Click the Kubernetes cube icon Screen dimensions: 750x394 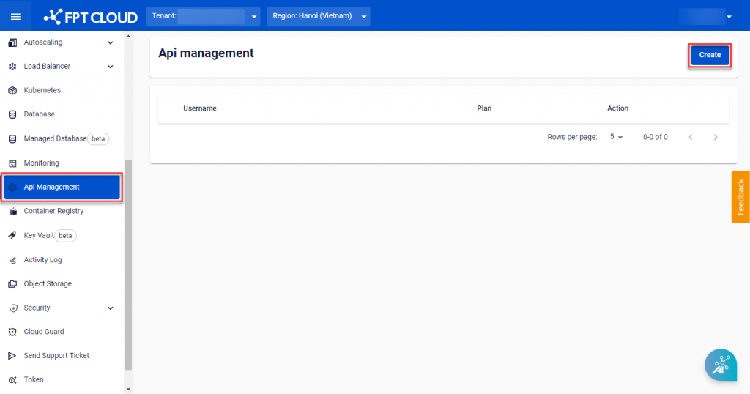(12, 90)
